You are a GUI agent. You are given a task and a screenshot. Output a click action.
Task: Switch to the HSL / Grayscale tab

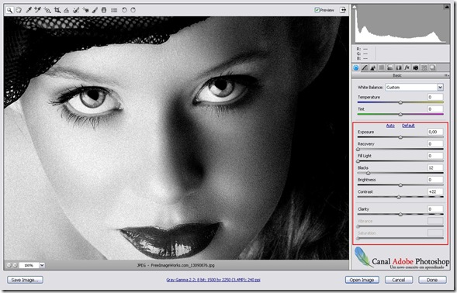pos(381,67)
